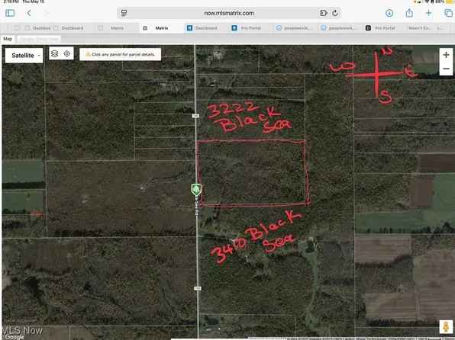Open the Safari downloads icon
455x340 pixels.
click(389, 13)
